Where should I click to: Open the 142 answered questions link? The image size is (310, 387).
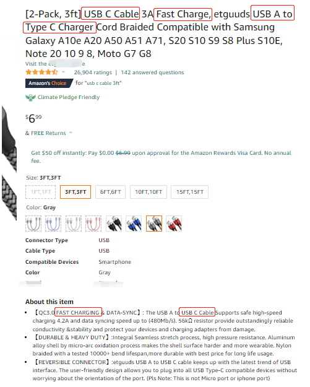(152, 72)
